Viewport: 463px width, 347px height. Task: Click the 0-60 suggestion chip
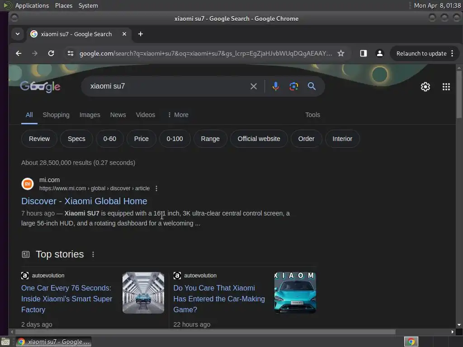(x=109, y=139)
